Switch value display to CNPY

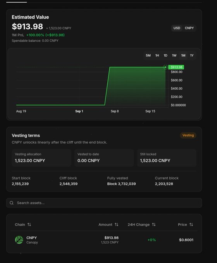pos(189,28)
